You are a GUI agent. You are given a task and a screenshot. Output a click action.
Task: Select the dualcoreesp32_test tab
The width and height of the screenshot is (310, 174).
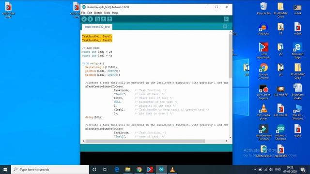point(97,27)
